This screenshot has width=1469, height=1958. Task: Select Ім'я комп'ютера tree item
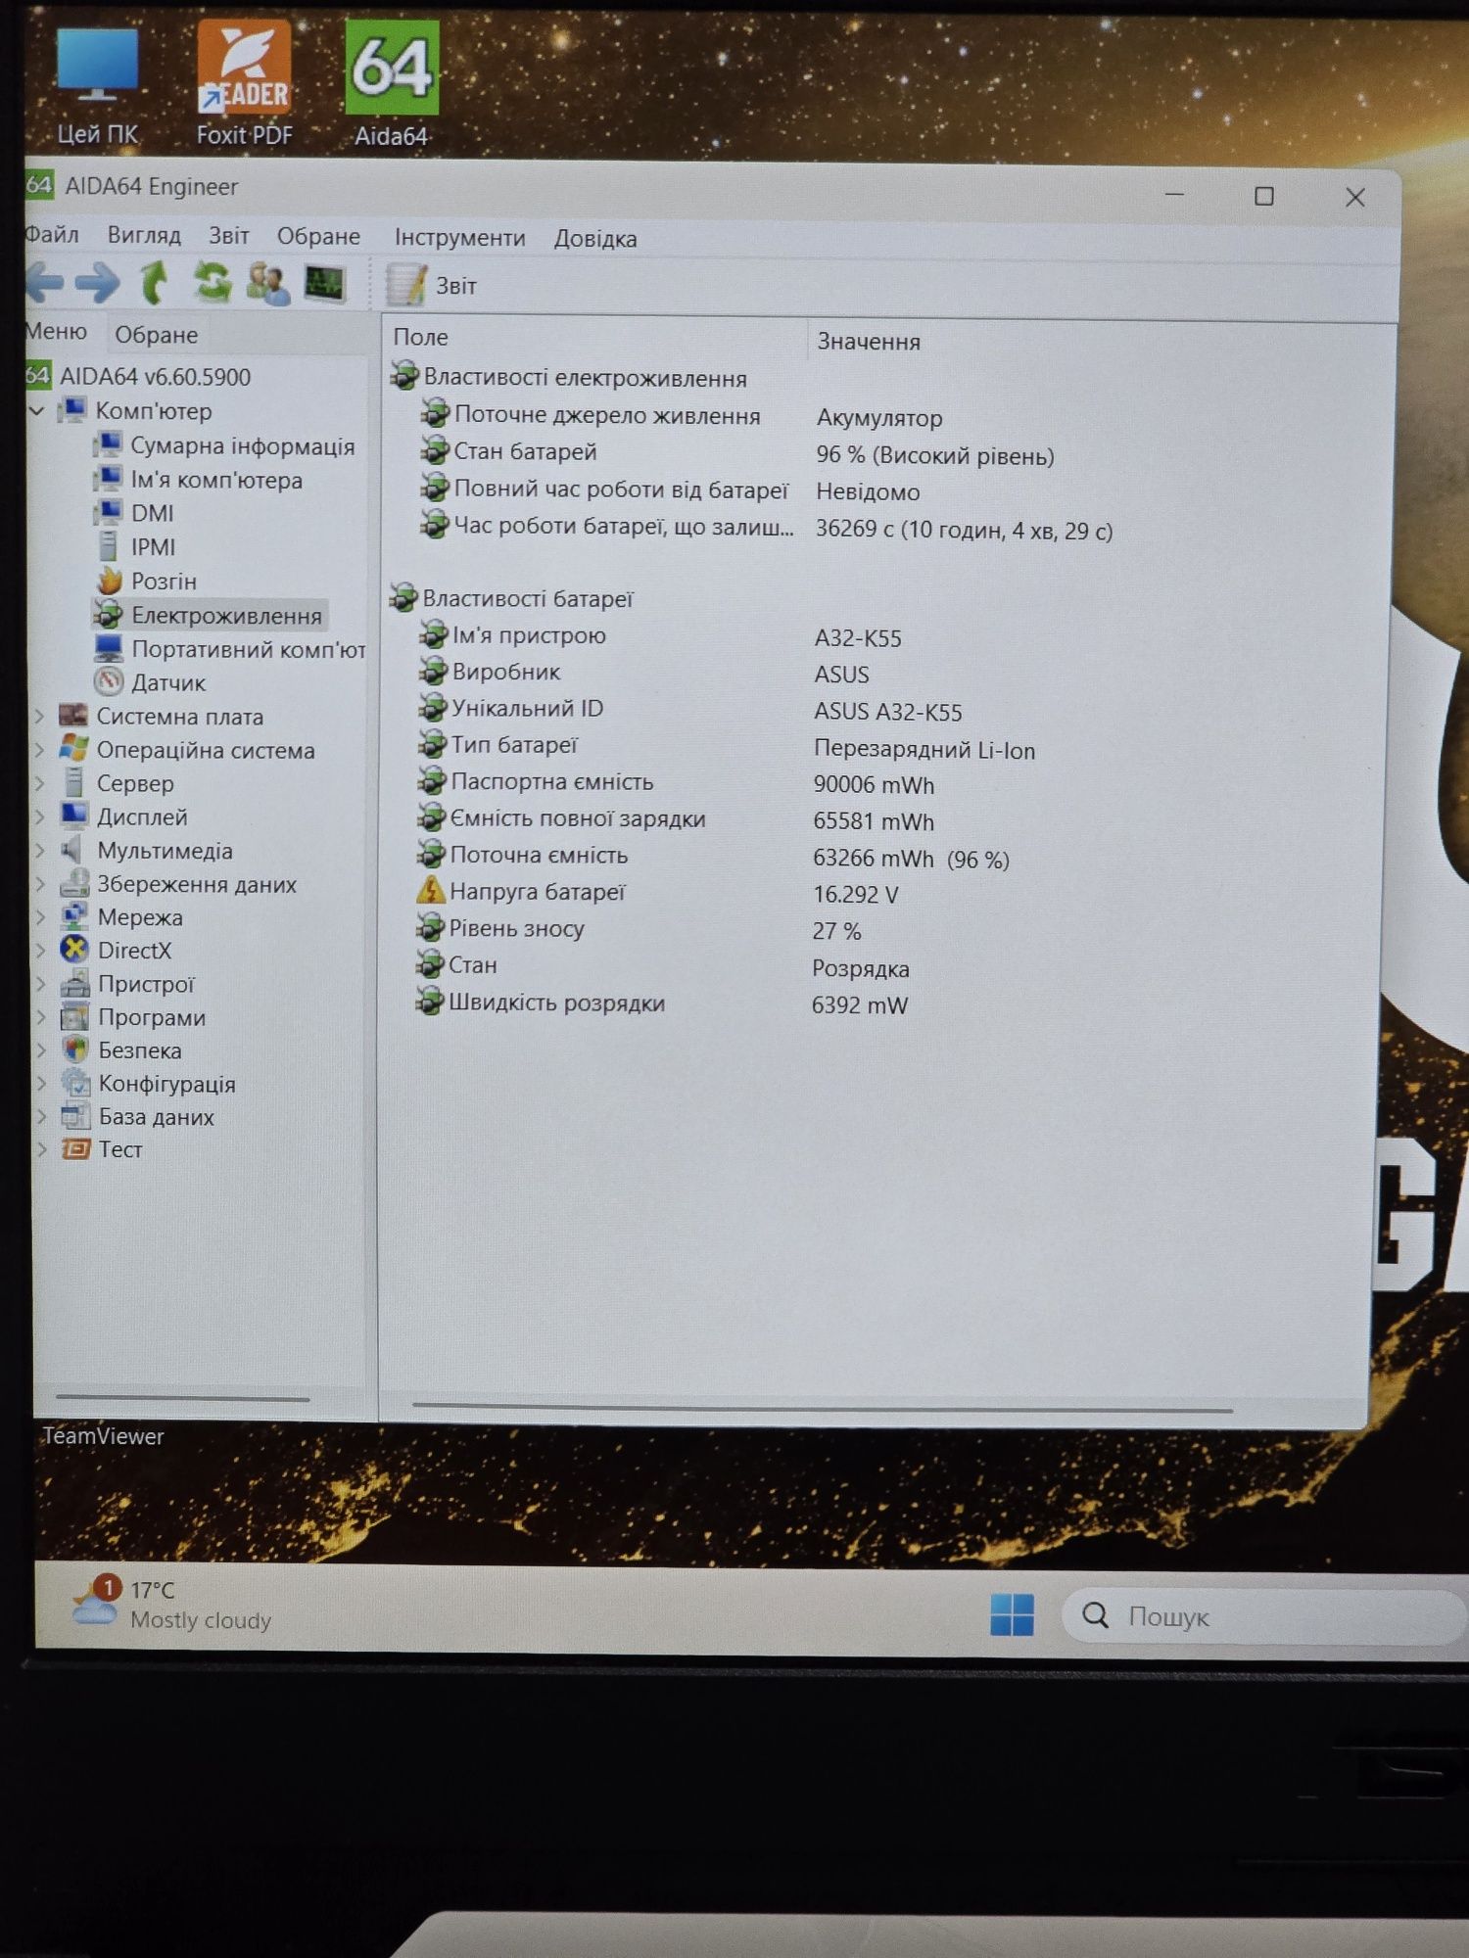pos(199,480)
